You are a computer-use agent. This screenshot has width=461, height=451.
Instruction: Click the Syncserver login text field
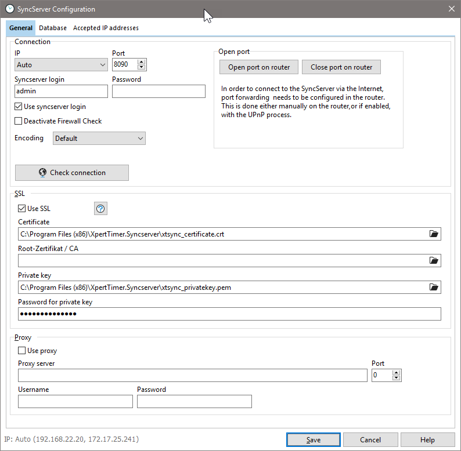coord(61,92)
